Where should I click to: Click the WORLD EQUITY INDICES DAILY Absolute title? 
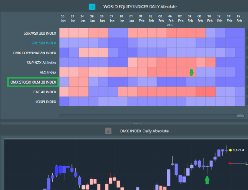click(140, 7)
